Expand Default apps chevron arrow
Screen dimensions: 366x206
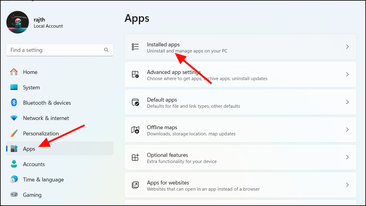(x=347, y=102)
